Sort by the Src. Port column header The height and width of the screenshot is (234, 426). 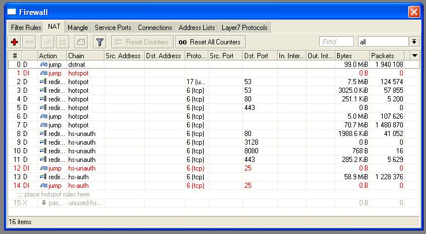click(225, 55)
